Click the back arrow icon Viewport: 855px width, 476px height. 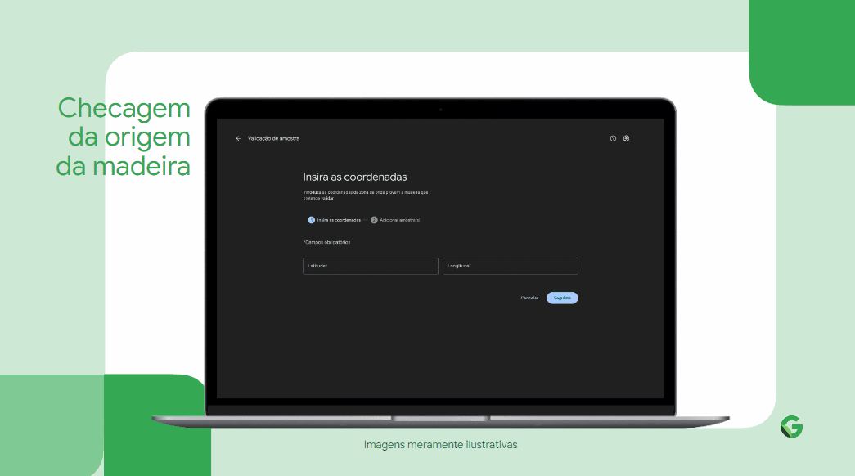238,138
